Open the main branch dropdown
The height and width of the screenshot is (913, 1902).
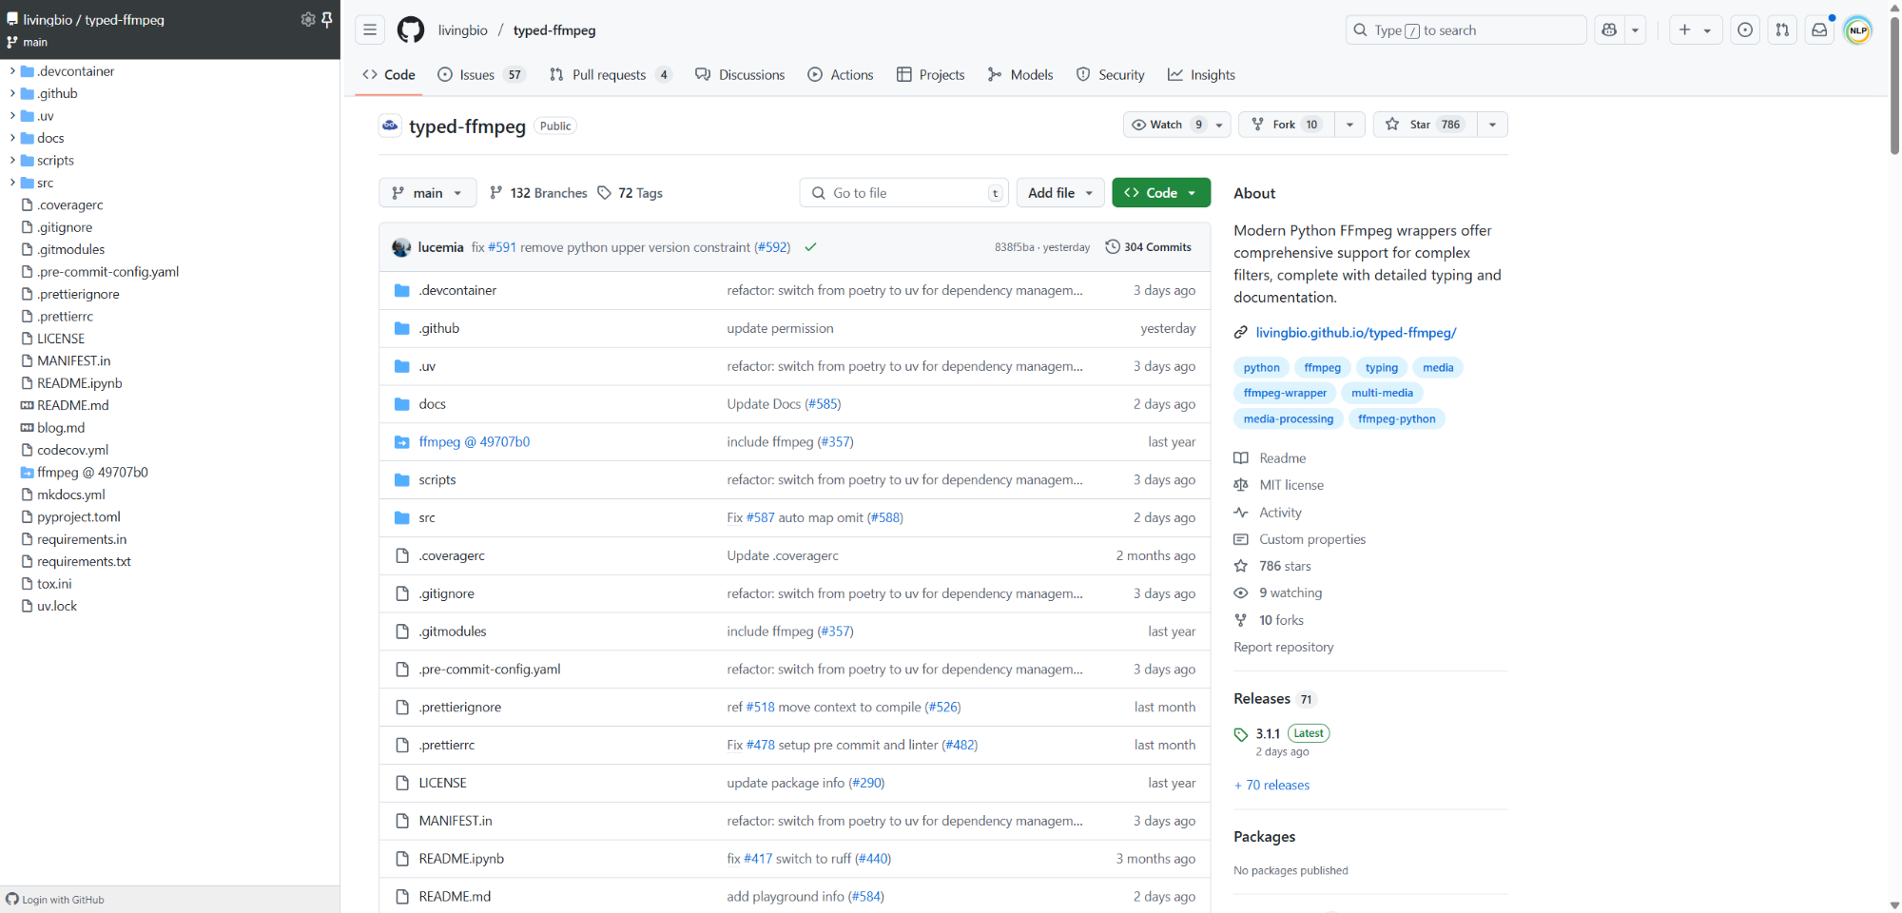pyautogui.click(x=428, y=193)
